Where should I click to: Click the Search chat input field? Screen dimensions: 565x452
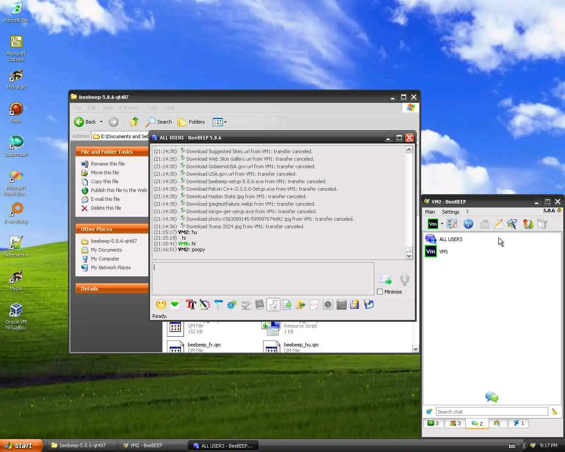pyautogui.click(x=492, y=411)
